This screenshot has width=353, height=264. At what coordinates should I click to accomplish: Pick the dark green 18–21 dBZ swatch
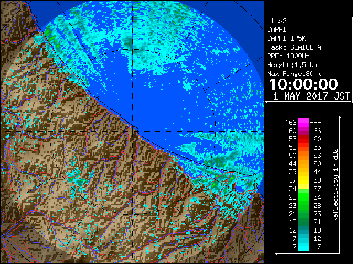coord(303,222)
